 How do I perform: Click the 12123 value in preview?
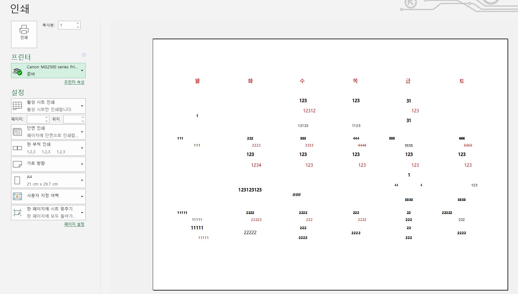303,126
